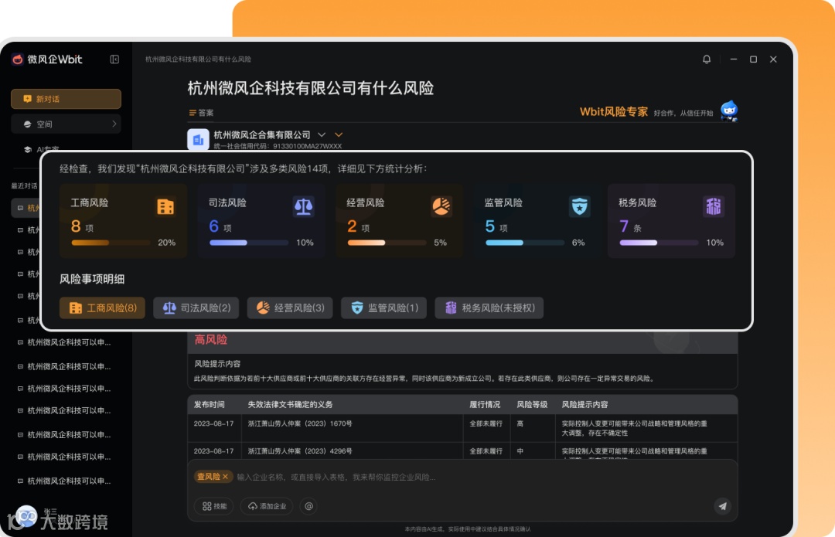The image size is (835, 537).
Task: Click the 风险等级 column header
Action: pos(532,404)
